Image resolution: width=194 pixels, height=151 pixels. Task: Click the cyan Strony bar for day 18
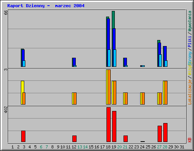click(109, 58)
